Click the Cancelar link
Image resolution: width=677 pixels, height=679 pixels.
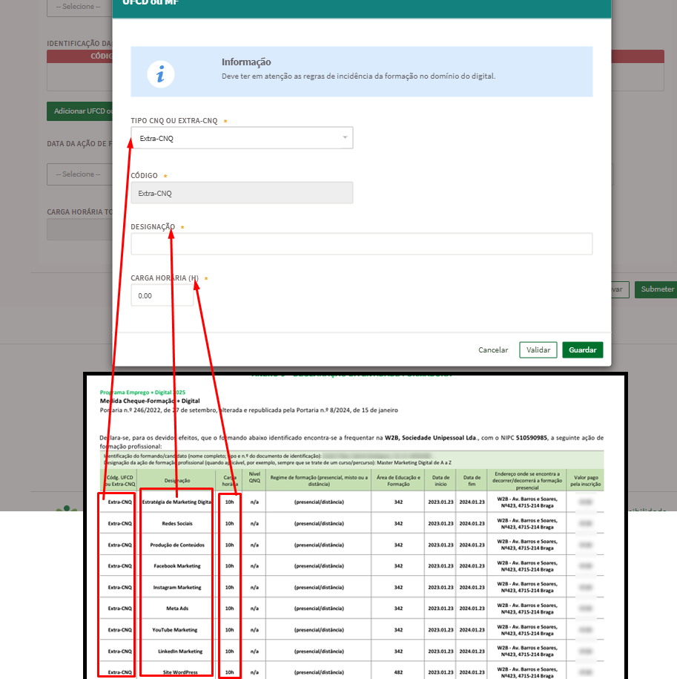point(493,350)
